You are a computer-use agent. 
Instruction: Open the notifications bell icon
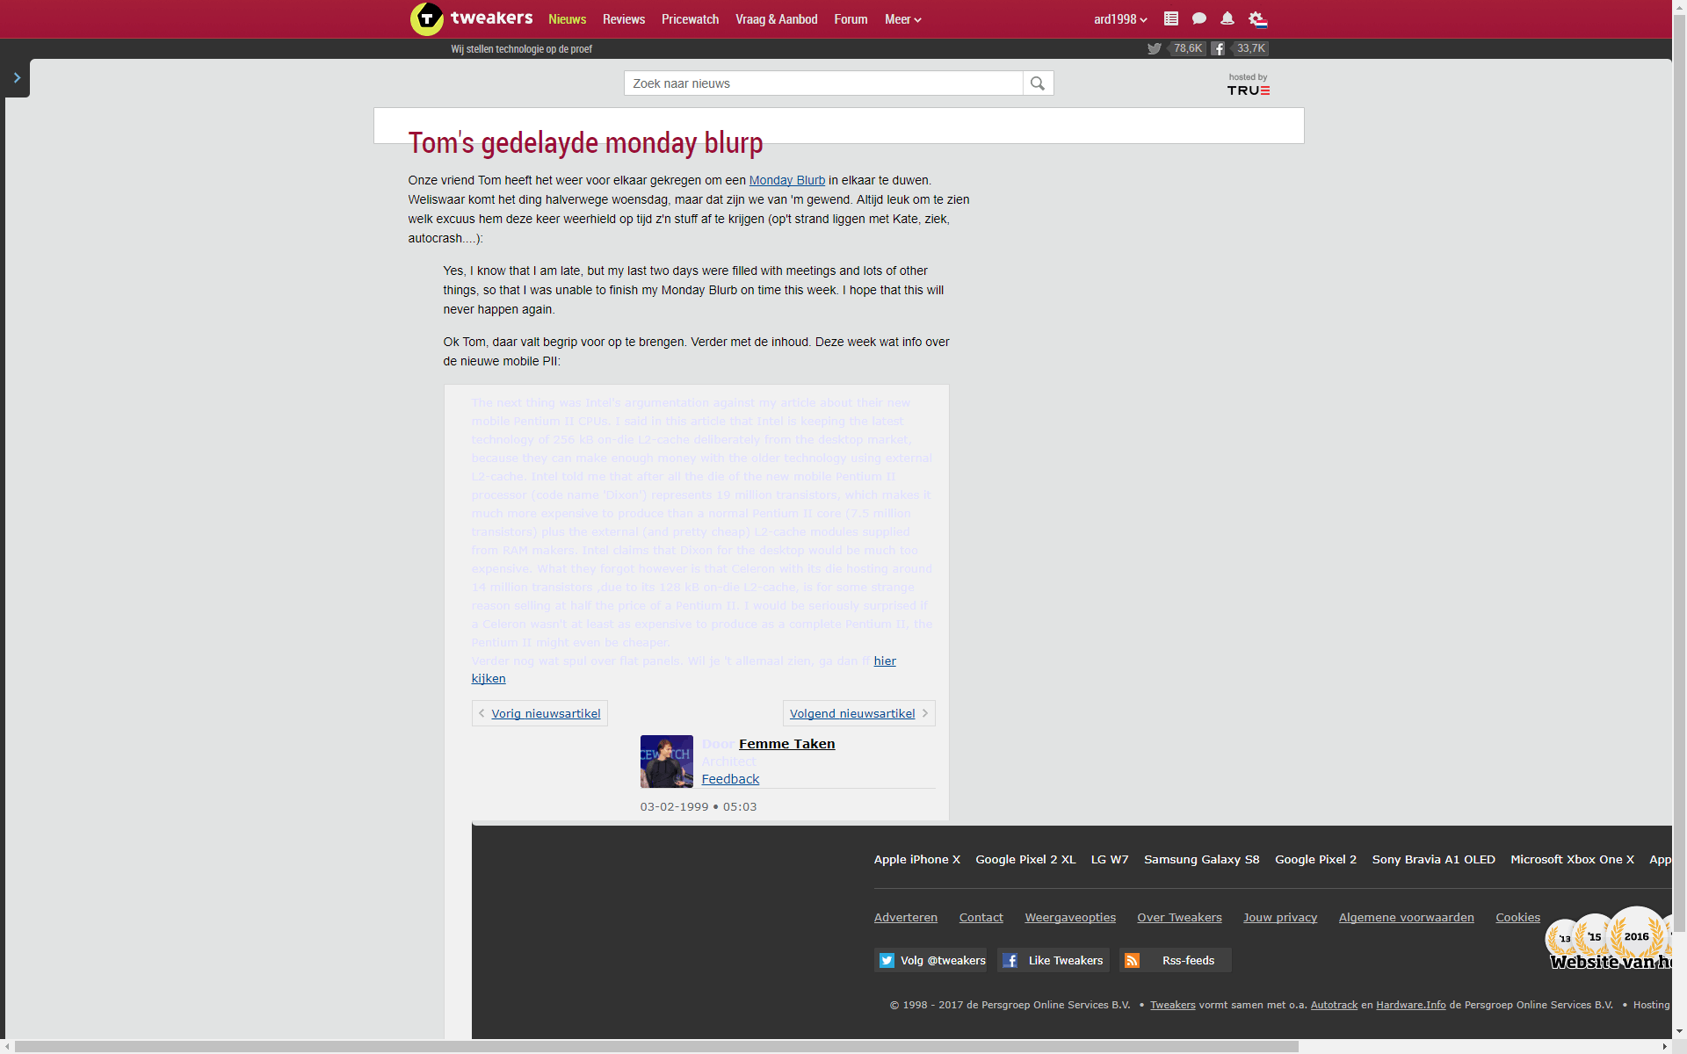[x=1227, y=18]
